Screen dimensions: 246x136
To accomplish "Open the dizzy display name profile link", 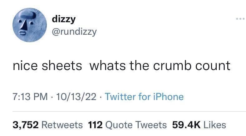I will click(64, 19).
